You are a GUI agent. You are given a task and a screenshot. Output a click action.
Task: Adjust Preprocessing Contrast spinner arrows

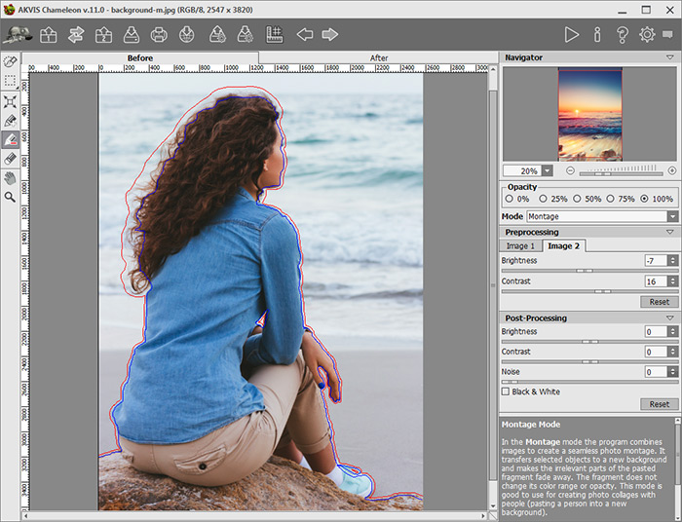pos(673,281)
